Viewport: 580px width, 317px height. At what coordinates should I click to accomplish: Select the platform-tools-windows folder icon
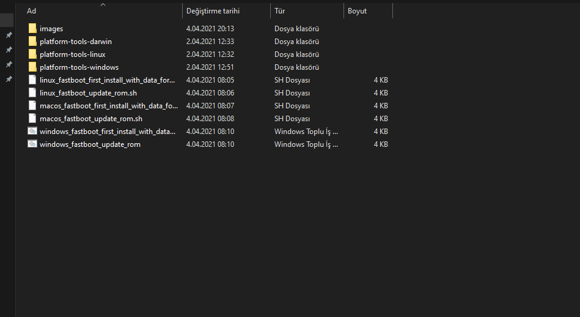pyautogui.click(x=32, y=67)
